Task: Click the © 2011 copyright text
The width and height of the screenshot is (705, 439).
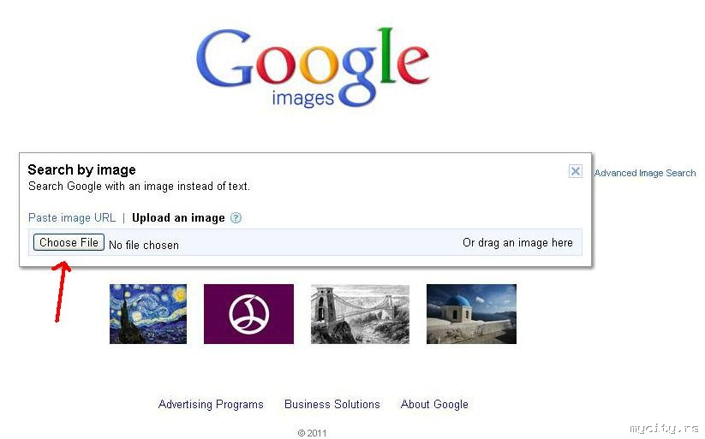Action: [312, 433]
